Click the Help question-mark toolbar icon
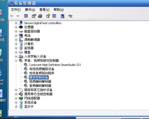Viewport: 149px width, 119px height. tap(48, 16)
